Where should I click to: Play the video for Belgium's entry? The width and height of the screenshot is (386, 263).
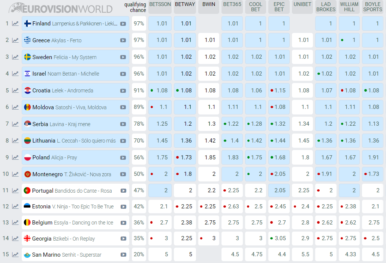click(123, 223)
